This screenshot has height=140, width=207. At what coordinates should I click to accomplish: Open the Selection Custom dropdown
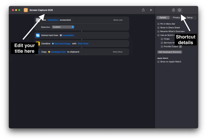(x=63, y=27)
